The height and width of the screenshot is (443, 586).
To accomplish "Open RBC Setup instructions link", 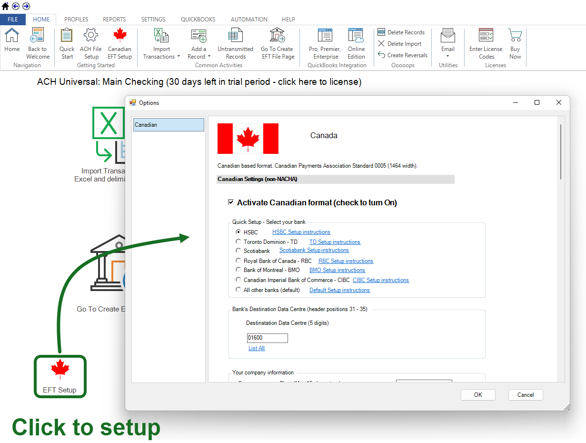I will [x=346, y=261].
